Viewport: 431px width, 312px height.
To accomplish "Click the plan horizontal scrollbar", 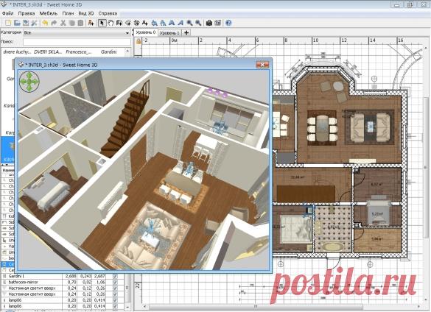I will (256, 306).
